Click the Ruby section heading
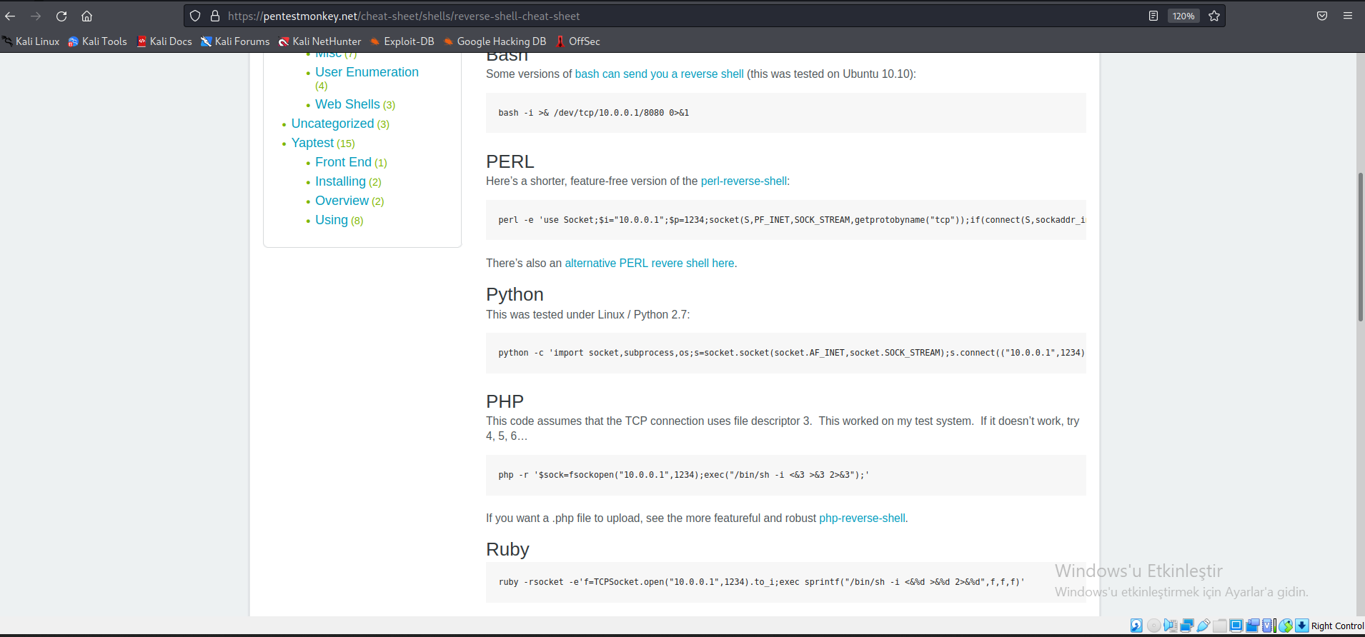This screenshot has height=637, width=1365. tap(507, 549)
